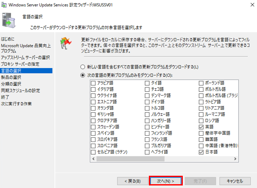Check the スペイン語 checkbox
Image resolution: width=257 pixels, height=188 pixels.
coord(93,133)
